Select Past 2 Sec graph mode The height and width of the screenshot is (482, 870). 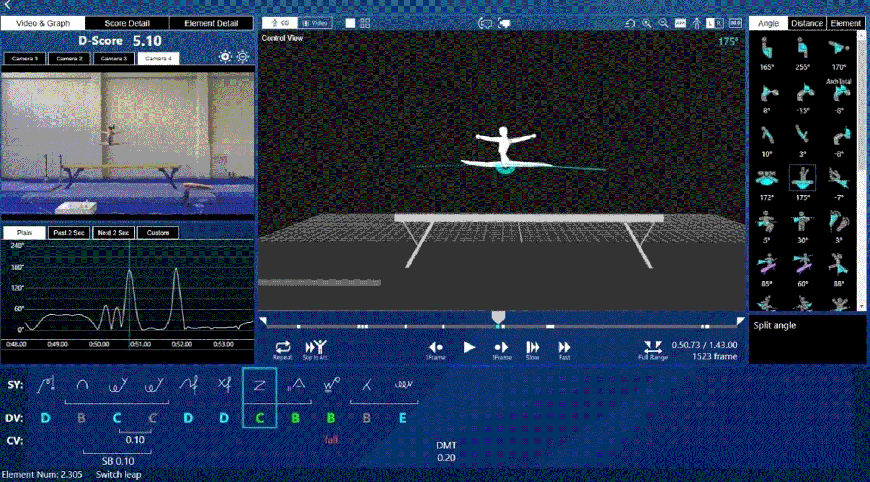coord(69,233)
